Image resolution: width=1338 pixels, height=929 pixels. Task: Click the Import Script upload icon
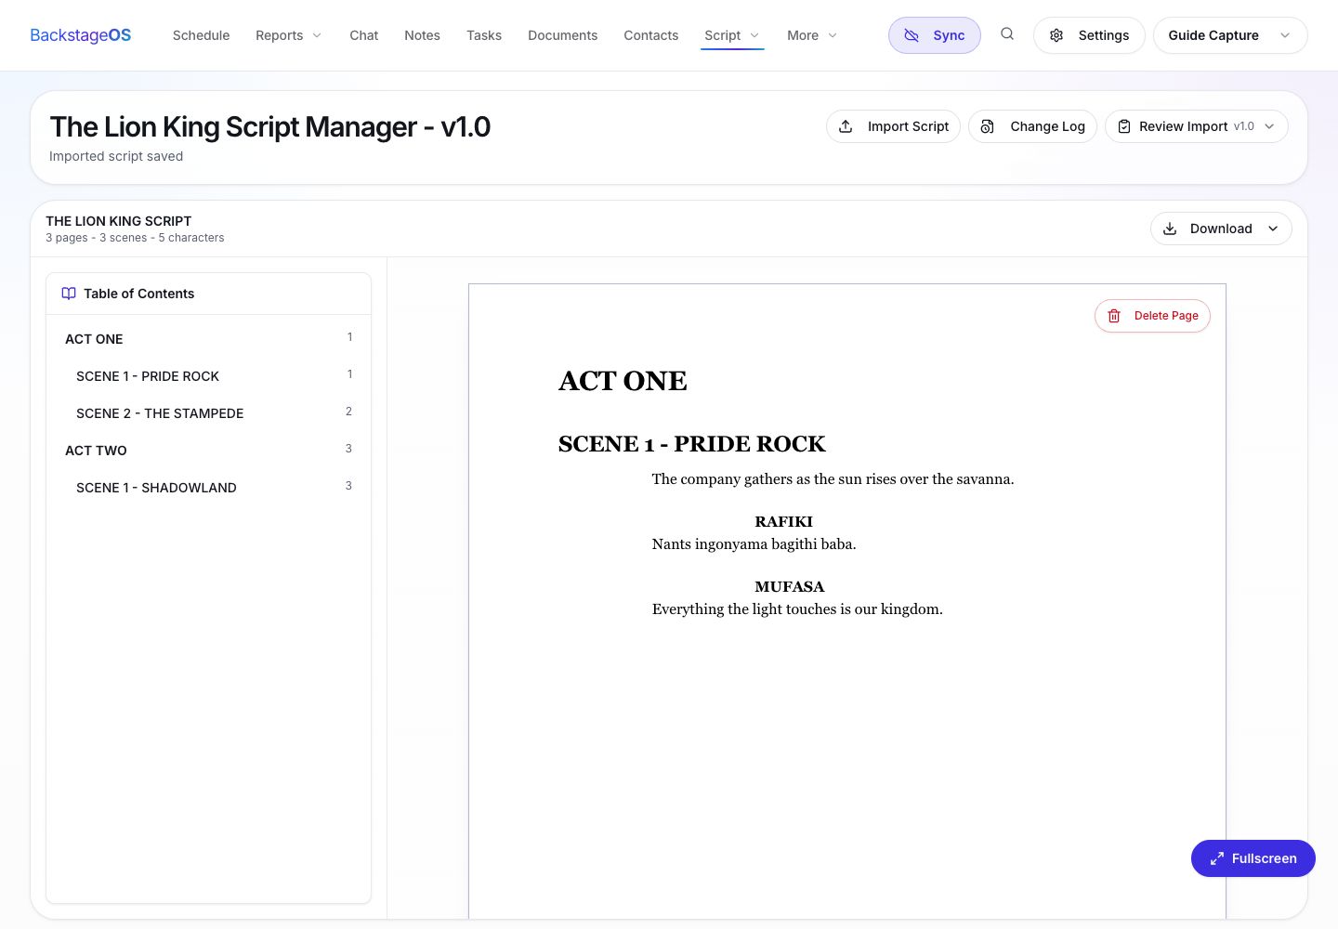coord(846,126)
